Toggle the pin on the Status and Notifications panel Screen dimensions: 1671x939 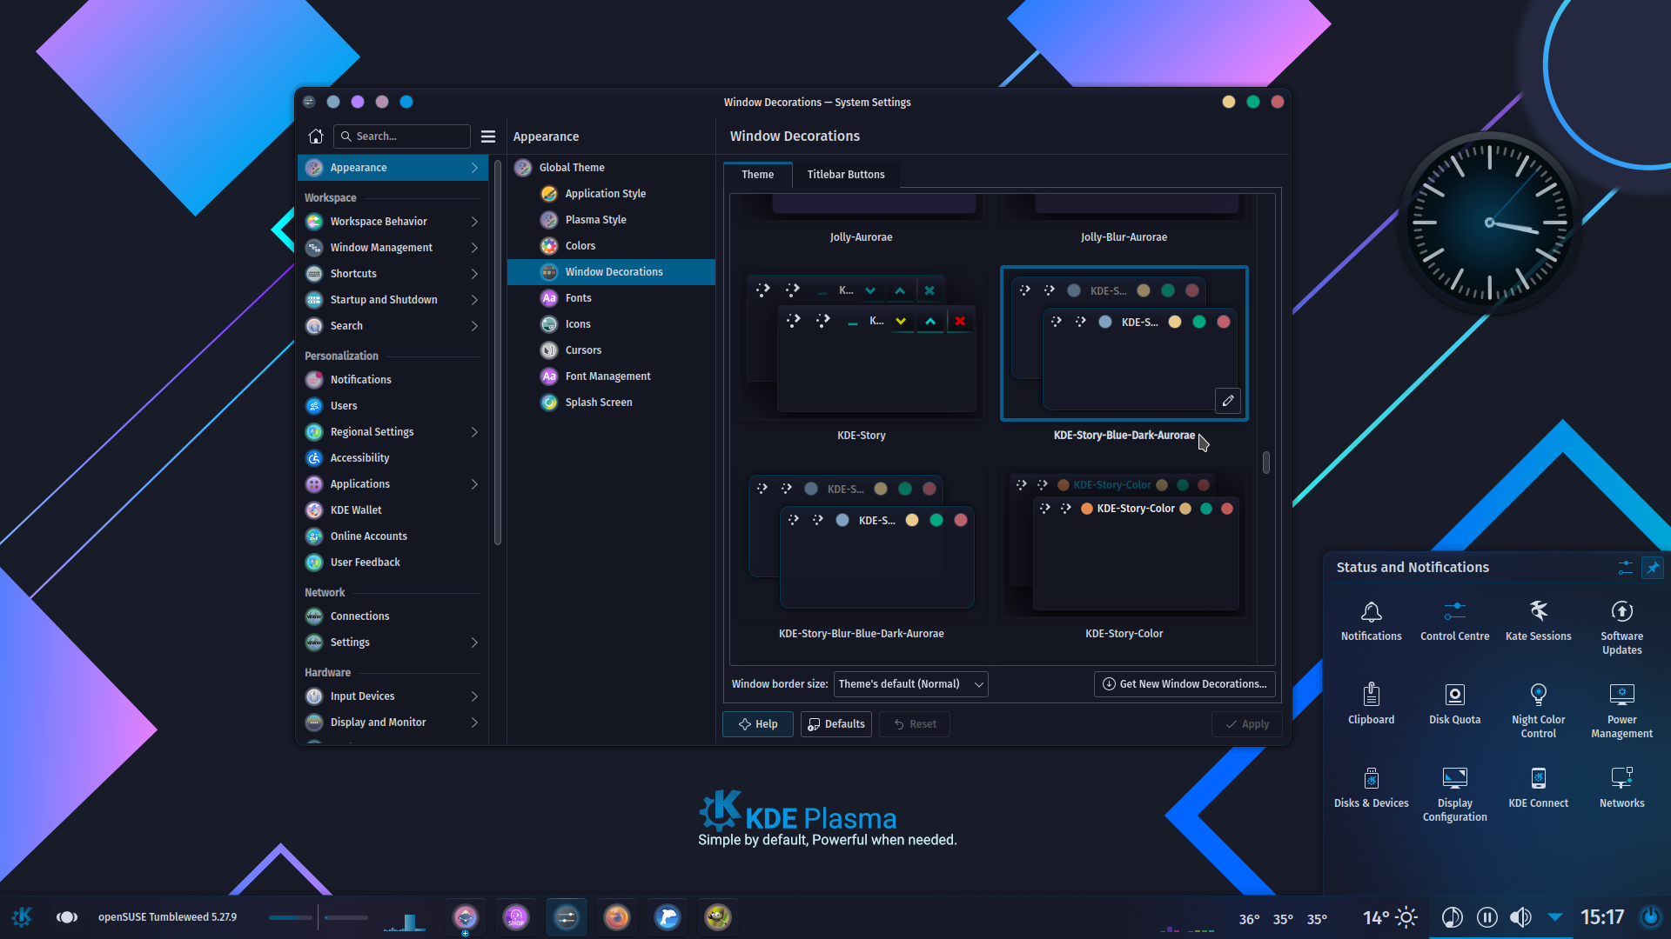click(x=1653, y=568)
